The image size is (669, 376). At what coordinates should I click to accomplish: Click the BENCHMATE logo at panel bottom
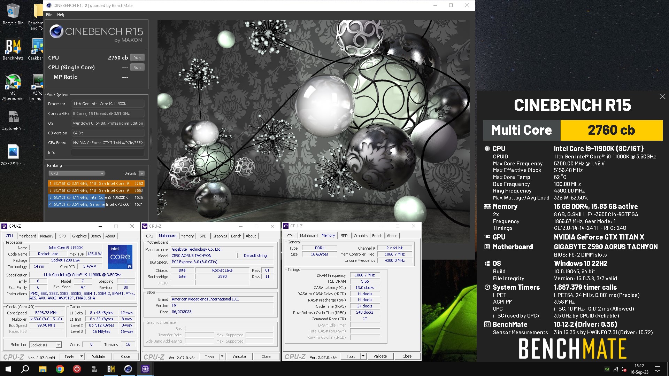click(x=572, y=349)
